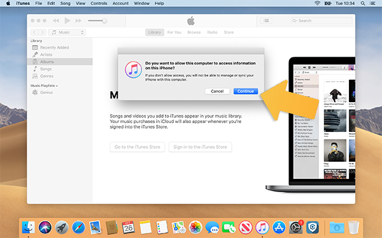Click the Go to the iTunes Store button
The height and width of the screenshot is (238, 382).
point(138,147)
